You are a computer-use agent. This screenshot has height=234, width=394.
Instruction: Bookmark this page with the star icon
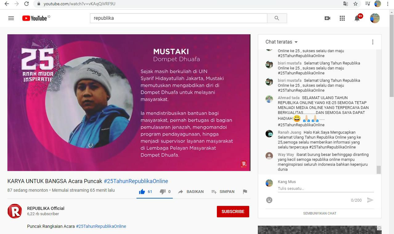click(x=355, y=4)
